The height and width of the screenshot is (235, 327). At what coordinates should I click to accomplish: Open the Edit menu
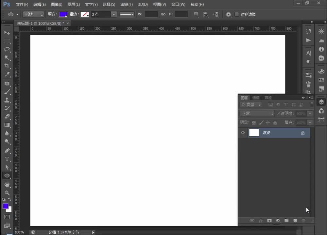click(40, 4)
